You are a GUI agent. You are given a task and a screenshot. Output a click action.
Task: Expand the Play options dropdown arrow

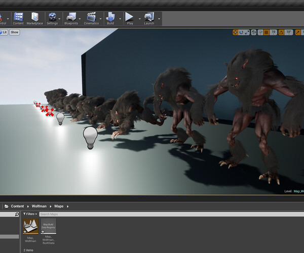pos(140,19)
